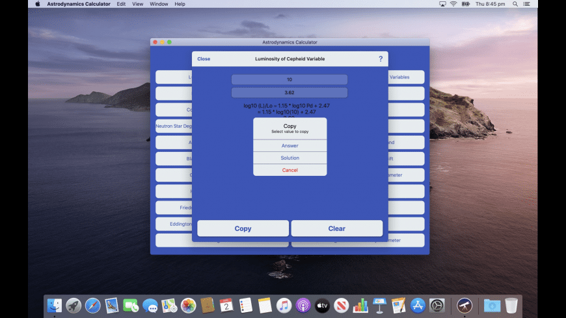Image resolution: width=566 pixels, height=318 pixels.
Task: Open Music note icon in dock
Action: pos(284,306)
